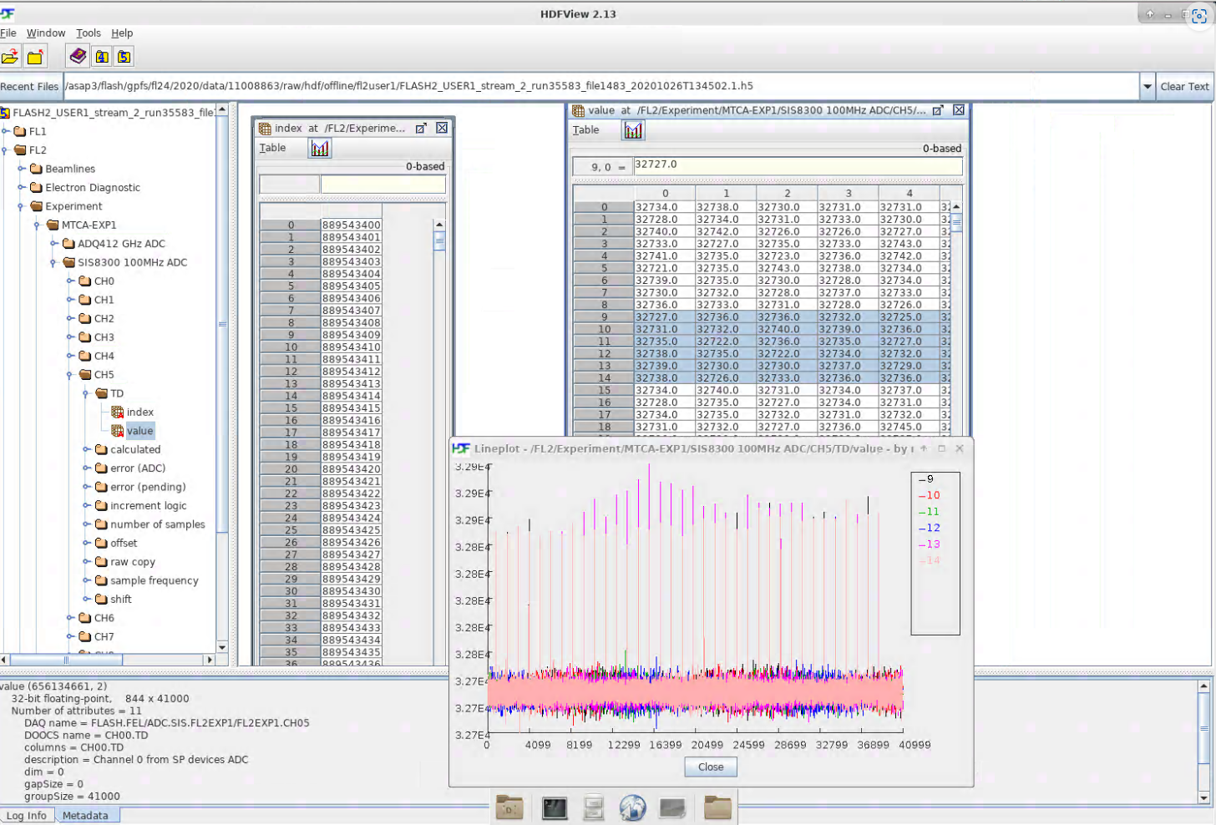Click row 15 header in value table
The width and height of the screenshot is (1216, 825).
tap(604, 390)
